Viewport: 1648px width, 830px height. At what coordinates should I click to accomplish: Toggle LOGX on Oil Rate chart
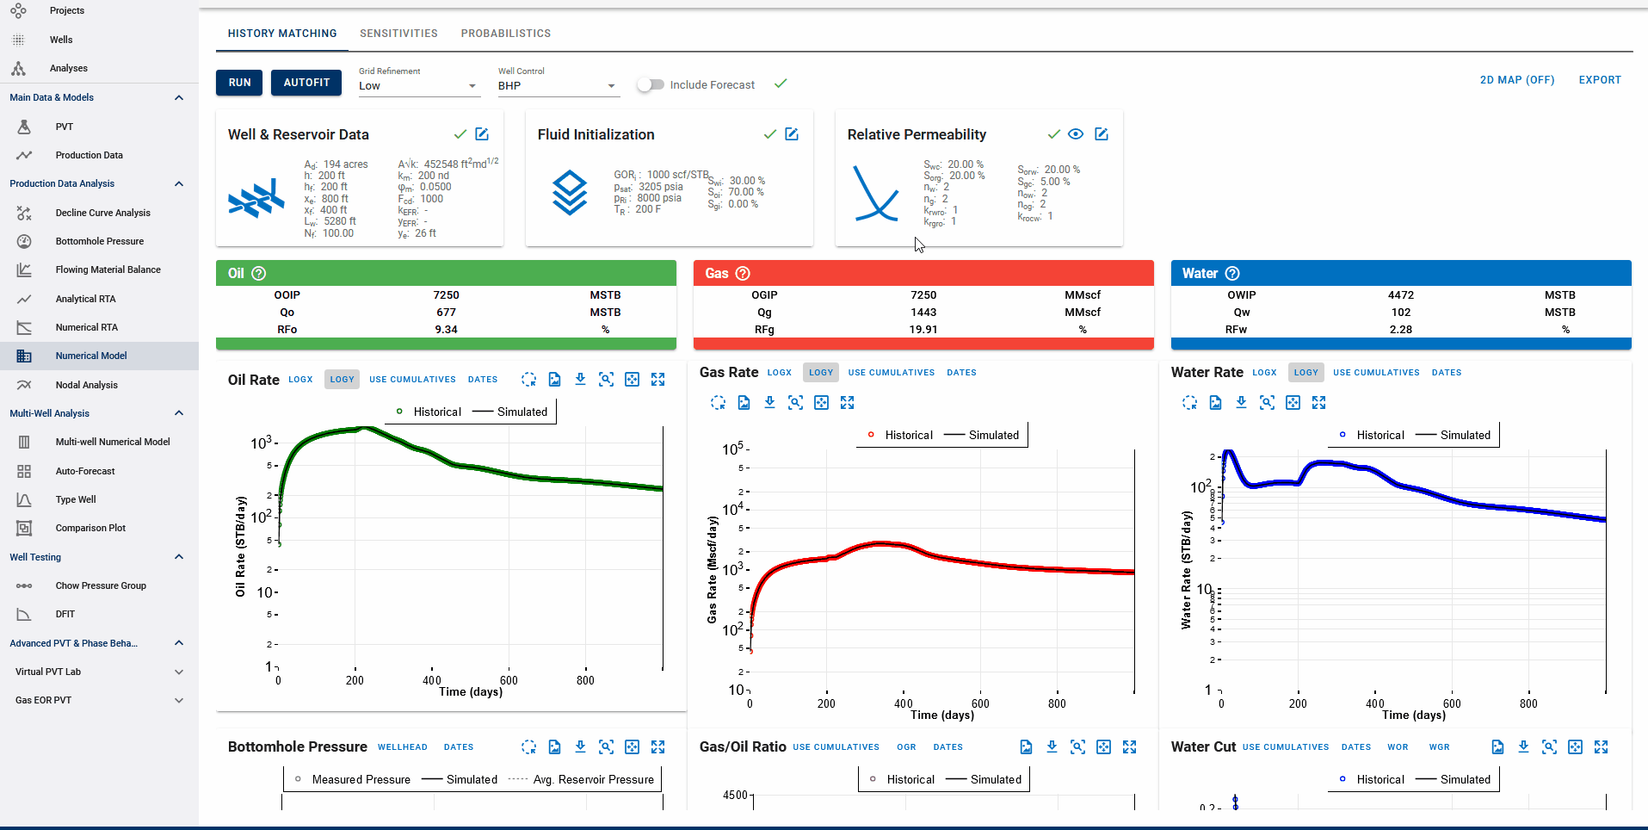[300, 380]
